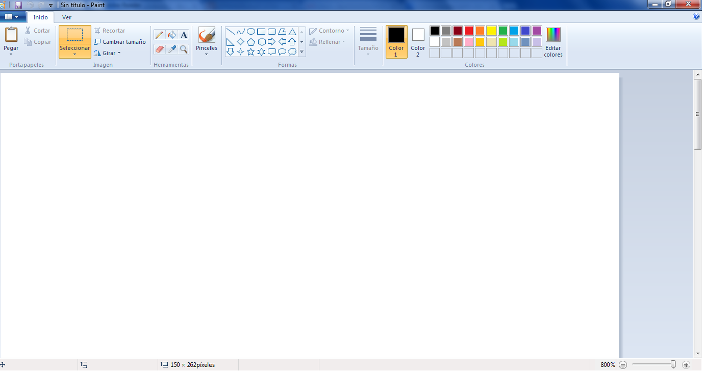Select the rounded rectangle shape
Viewport: 704px width, 371px height.
[x=271, y=31]
